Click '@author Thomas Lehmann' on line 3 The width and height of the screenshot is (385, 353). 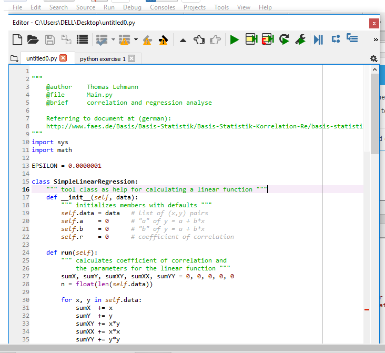click(92, 87)
